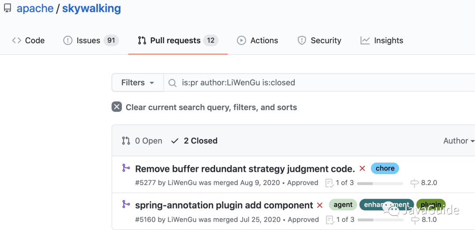This screenshot has width=475, height=230.
Task: Click the repository book icon
Action: coord(7,8)
